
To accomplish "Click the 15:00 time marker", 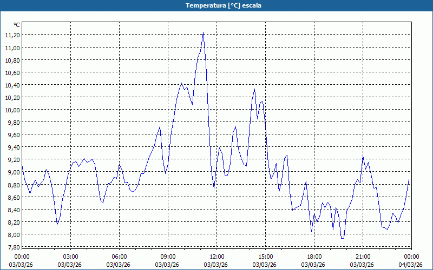I will tap(265, 256).
